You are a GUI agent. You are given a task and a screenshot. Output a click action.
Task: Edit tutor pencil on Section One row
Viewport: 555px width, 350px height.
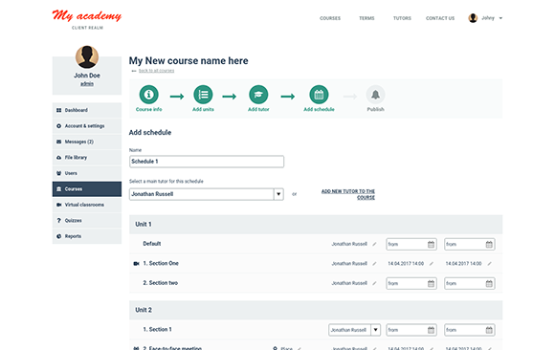[x=374, y=264]
